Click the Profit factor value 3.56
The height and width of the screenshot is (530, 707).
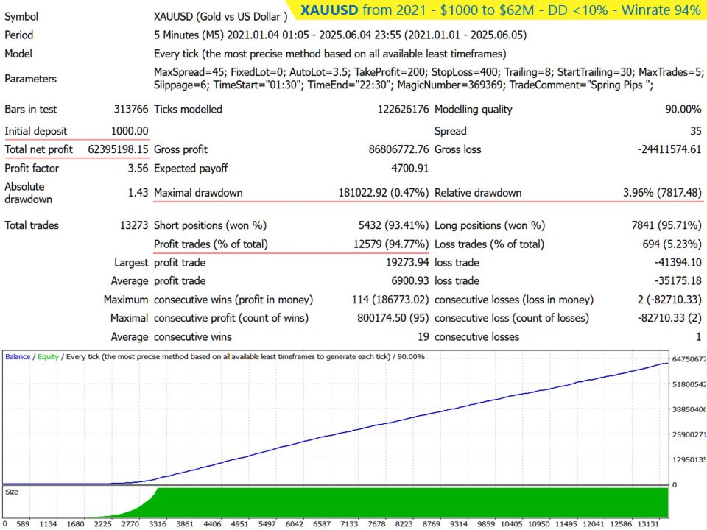(x=138, y=169)
